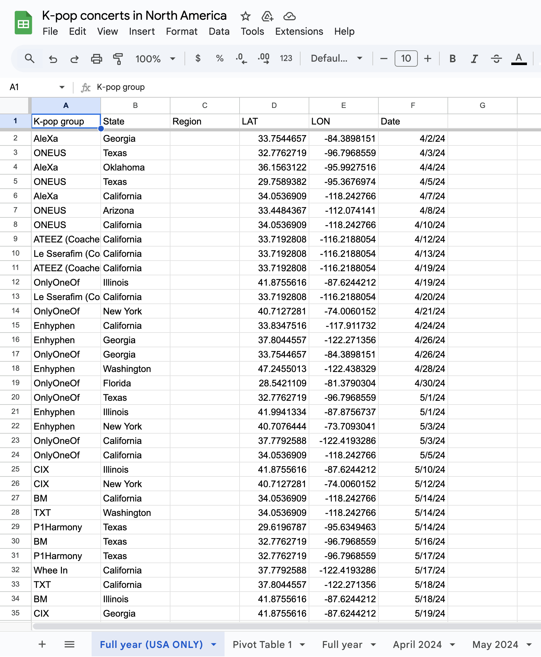The height and width of the screenshot is (657, 541).
Task: Check the cloud save status icon
Action: pyautogui.click(x=289, y=16)
